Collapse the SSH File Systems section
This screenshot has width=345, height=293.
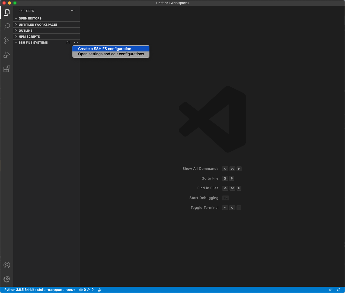click(33, 43)
